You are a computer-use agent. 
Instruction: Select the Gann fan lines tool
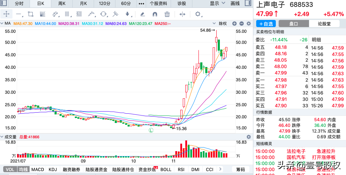[42, 14]
